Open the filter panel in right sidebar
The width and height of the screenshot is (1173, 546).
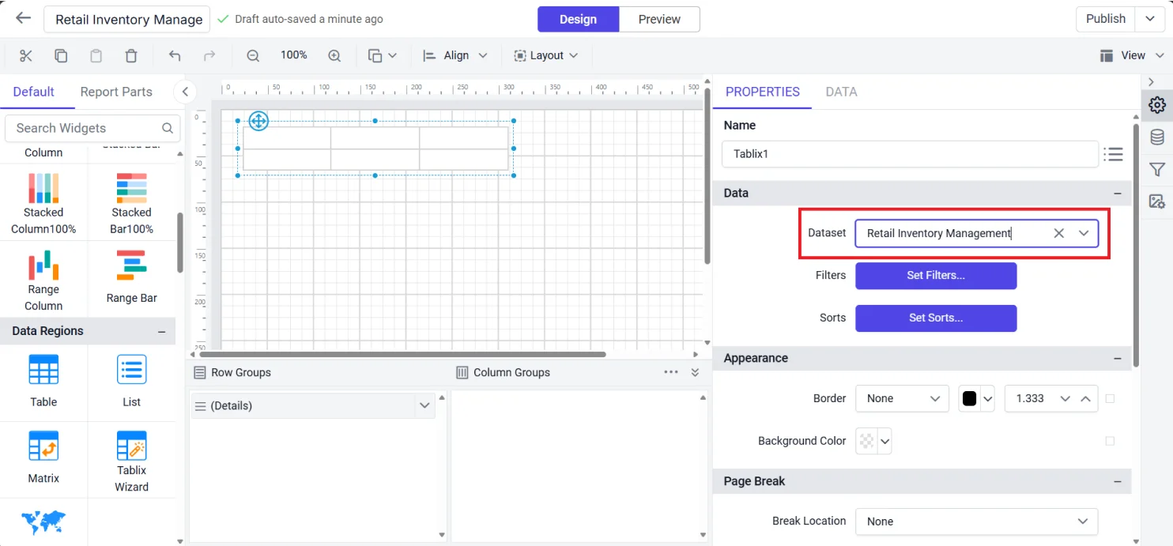click(1156, 168)
